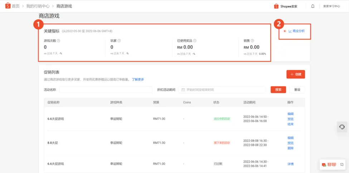Click the Coins column header
Viewport: 349px width, 173px height.
point(187,102)
